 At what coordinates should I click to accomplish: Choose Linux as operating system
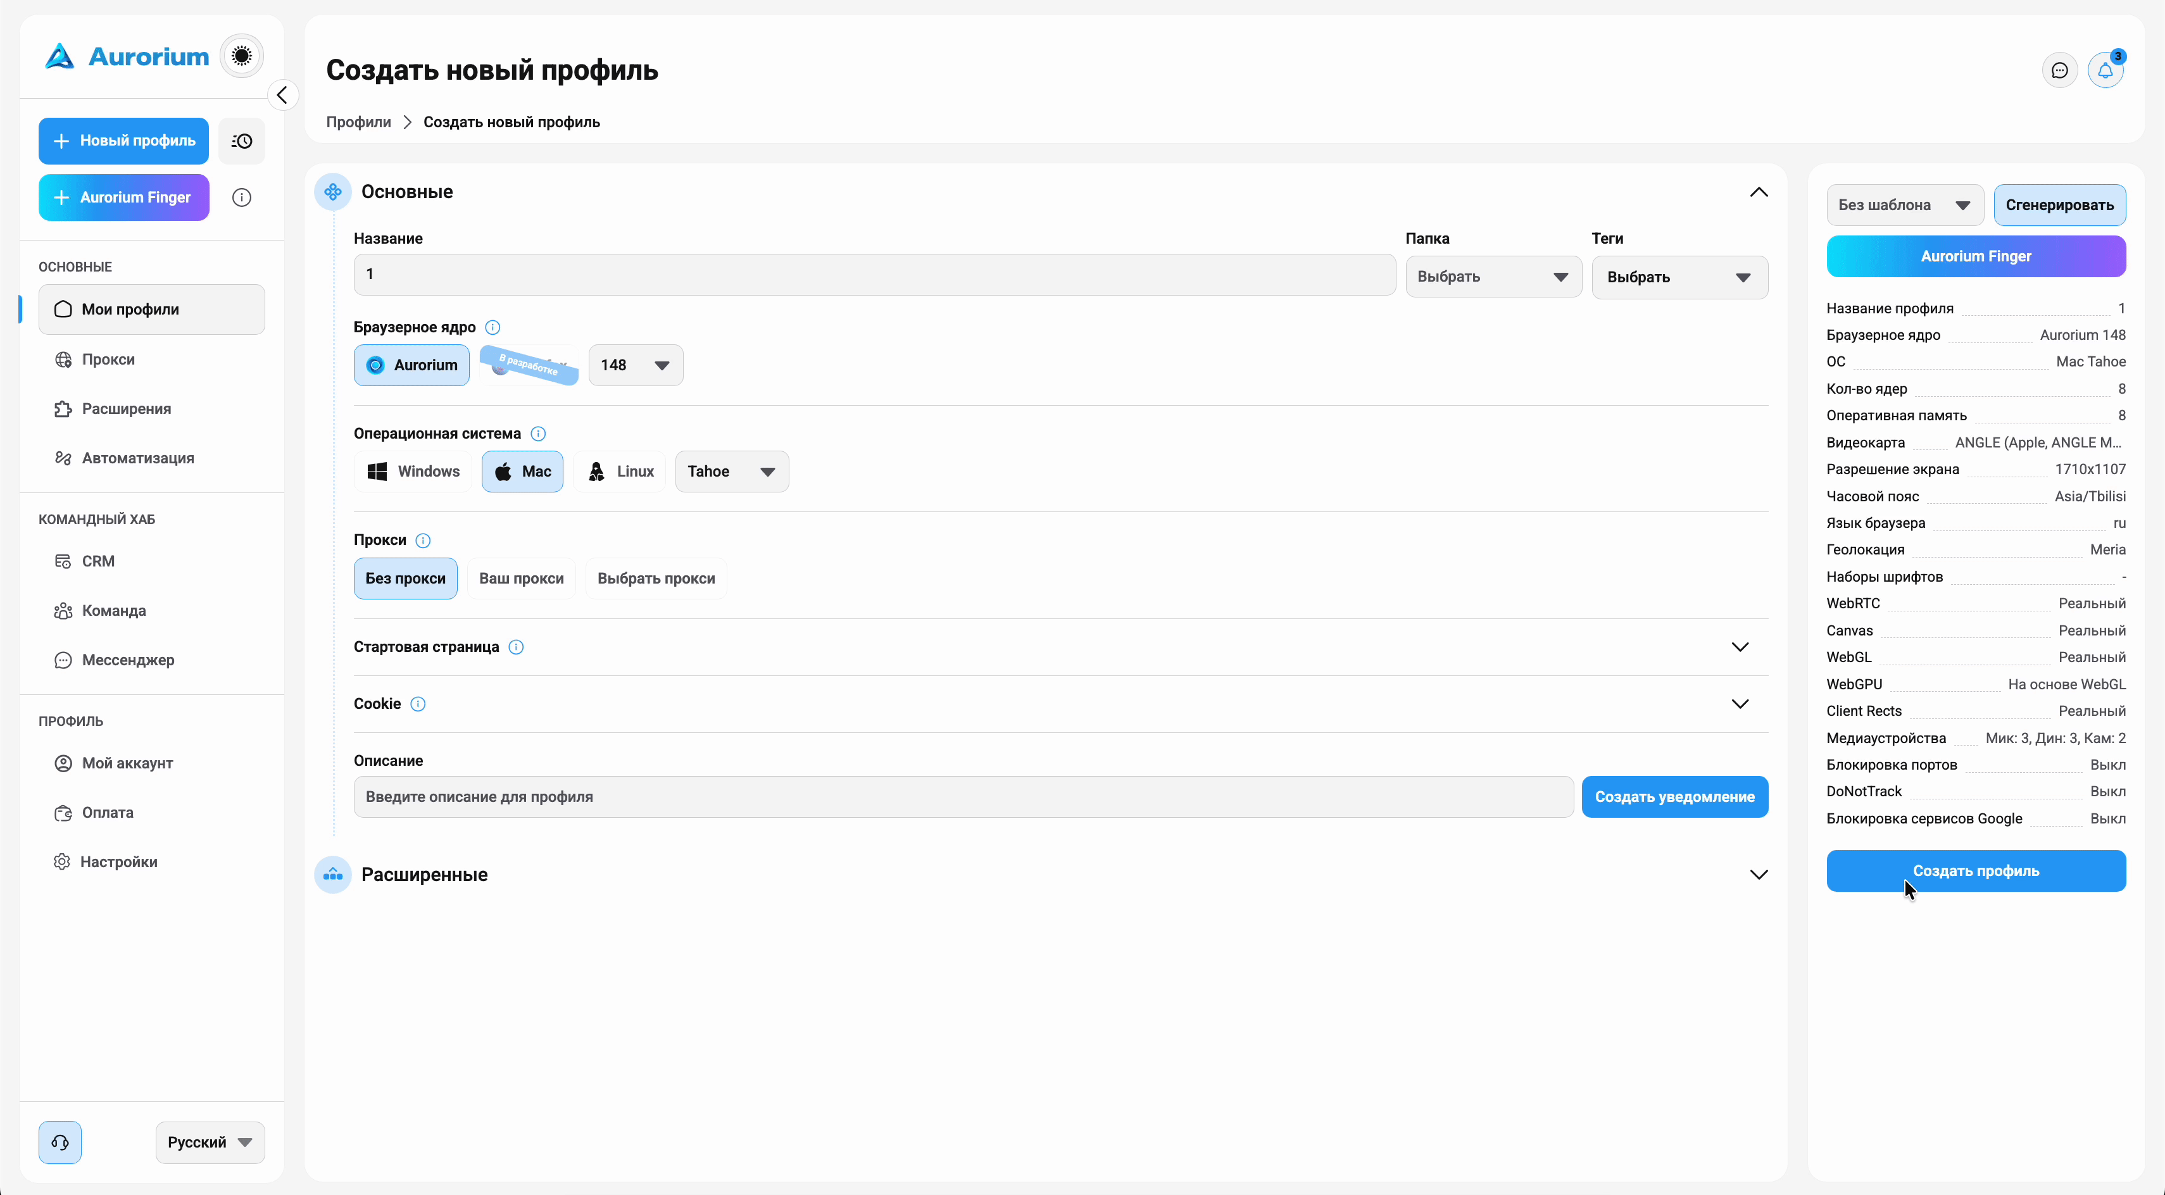[x=620, y=472]
